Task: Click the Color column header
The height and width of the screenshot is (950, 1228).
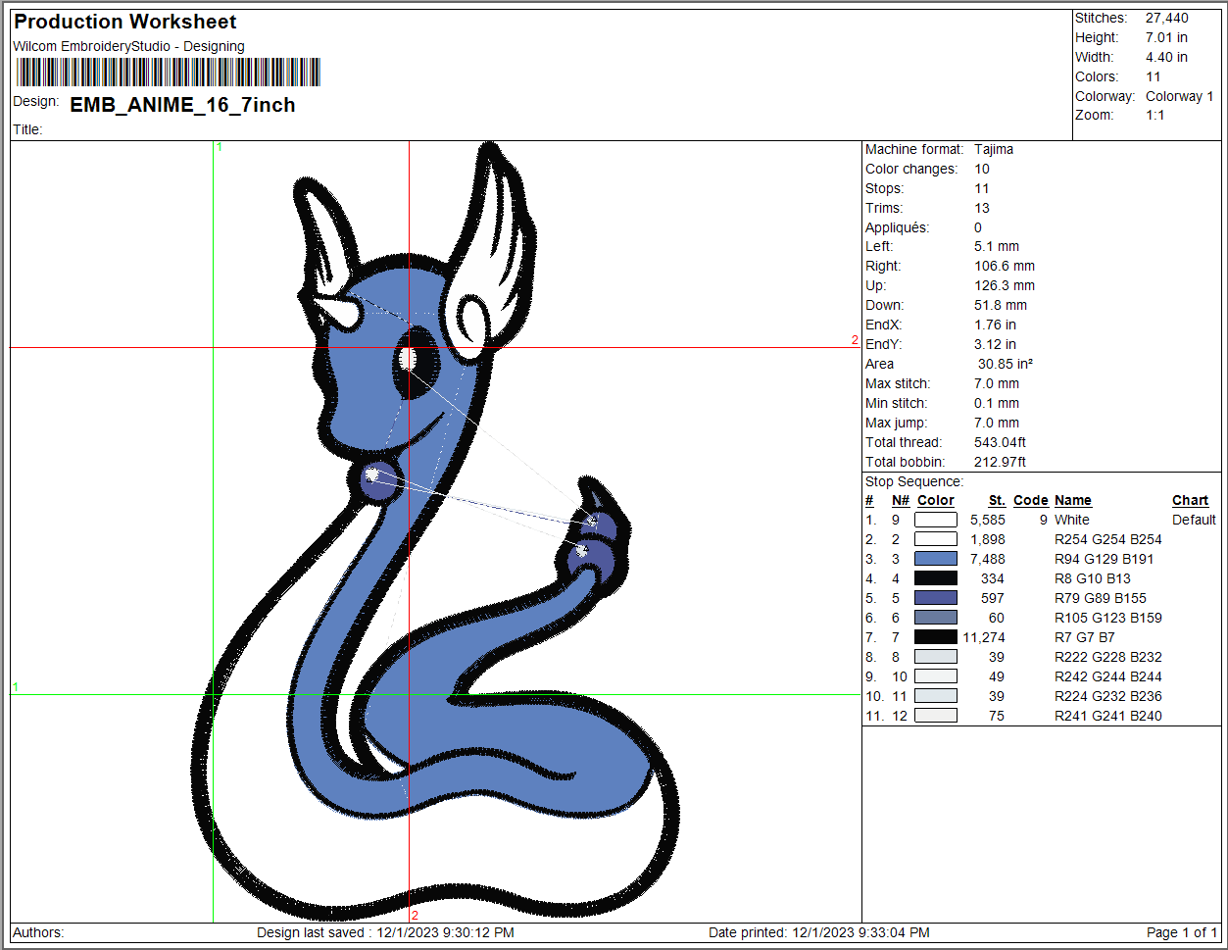Action: (x=936, y=500)
